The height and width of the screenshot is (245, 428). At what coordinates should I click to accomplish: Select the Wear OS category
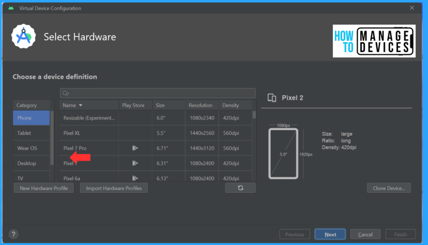[31, 148]
